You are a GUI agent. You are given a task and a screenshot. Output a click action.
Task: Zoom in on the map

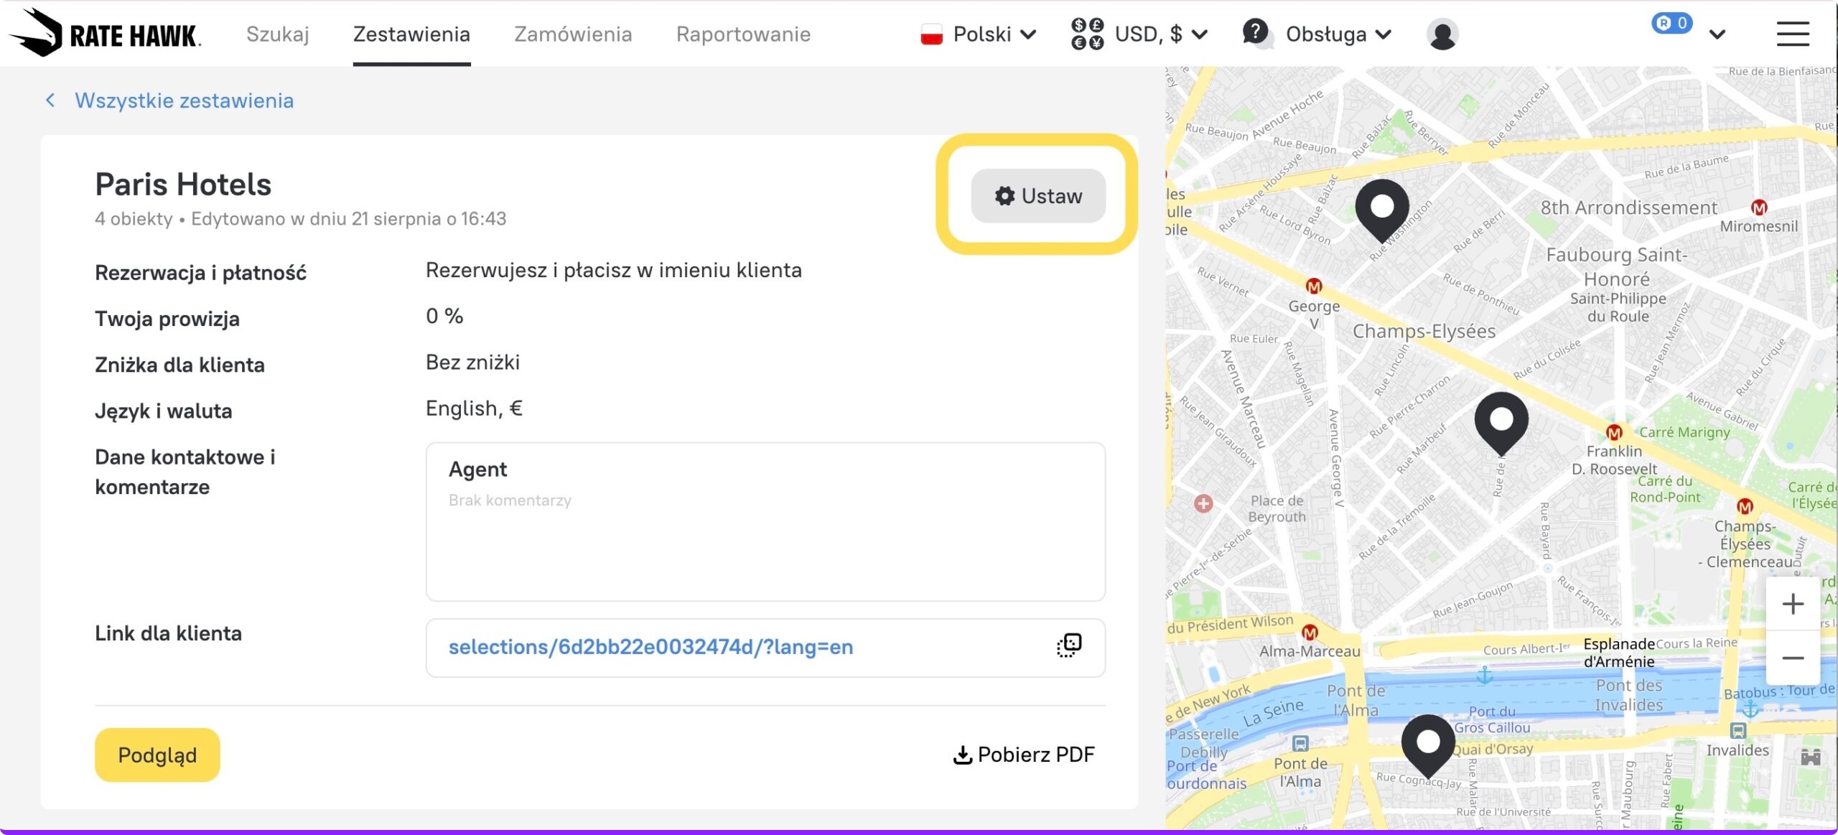coord(1792,604)
